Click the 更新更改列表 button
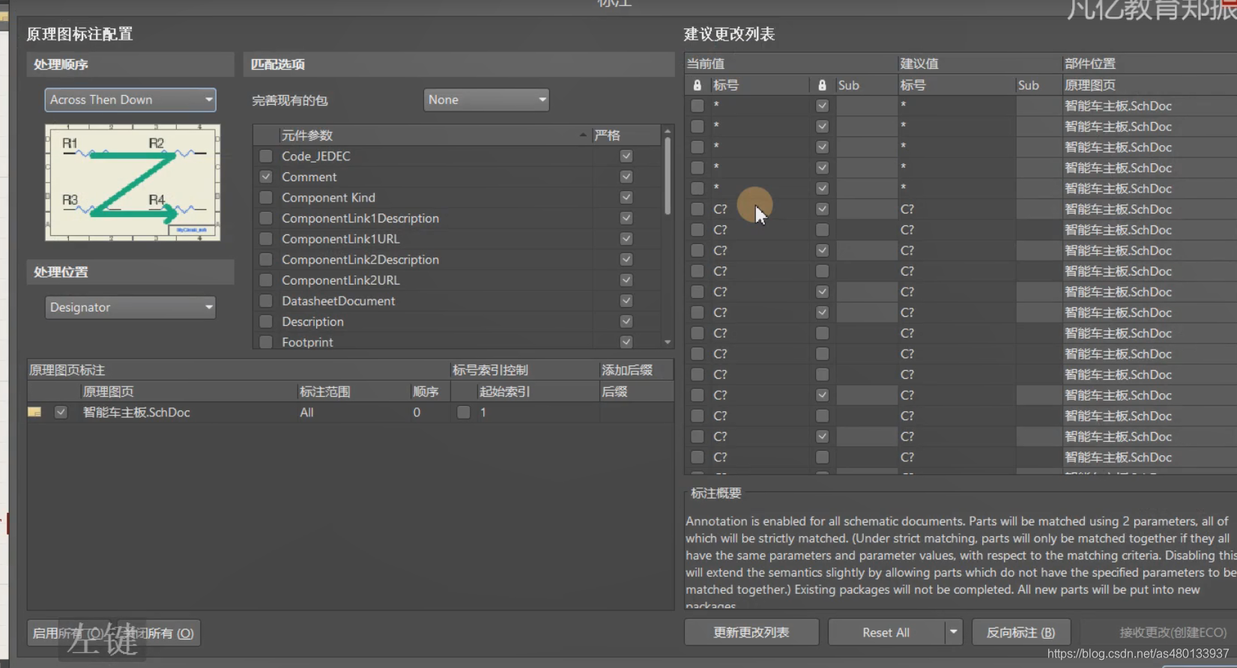The image size is (1237, 668). [x=751, y=632]
